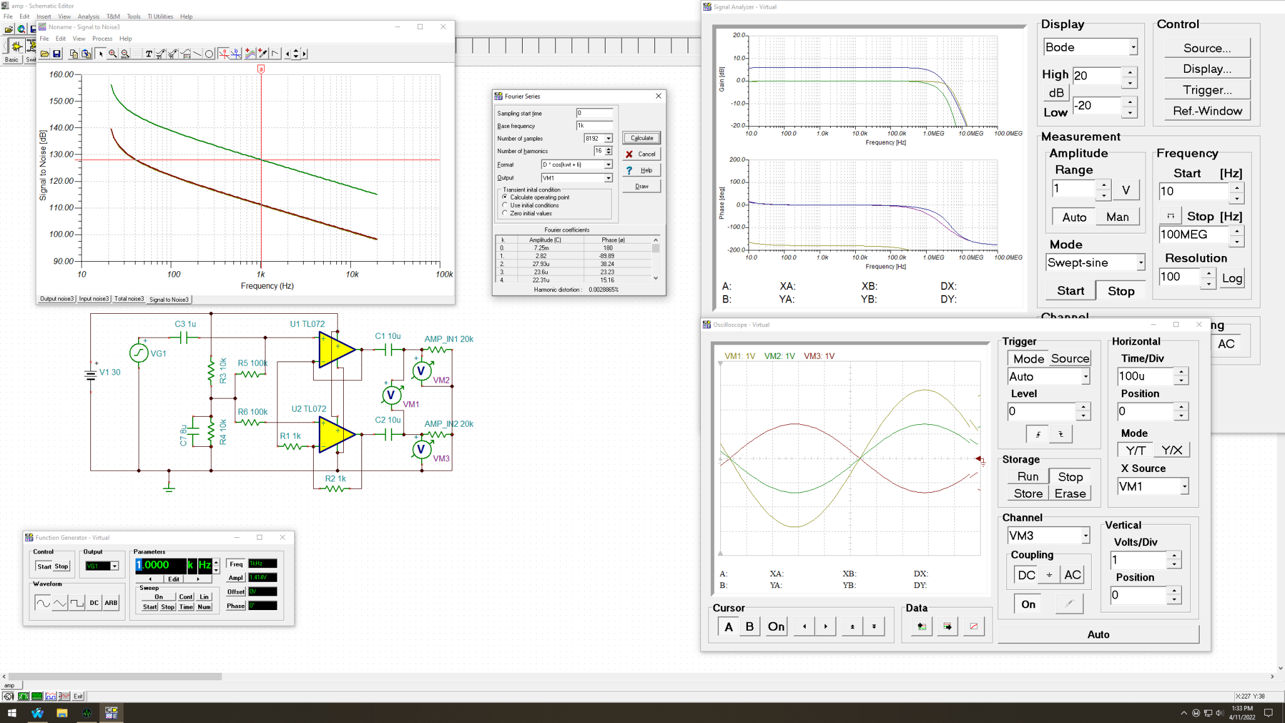Open Analysis menu in Schematic Editor

click(x=88, y=16)
